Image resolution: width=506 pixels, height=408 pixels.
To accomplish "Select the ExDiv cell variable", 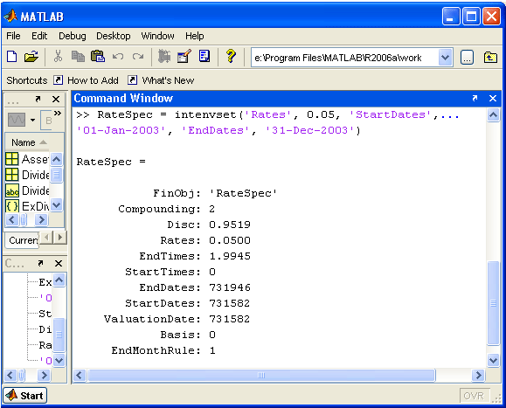I will coord(27,206).
